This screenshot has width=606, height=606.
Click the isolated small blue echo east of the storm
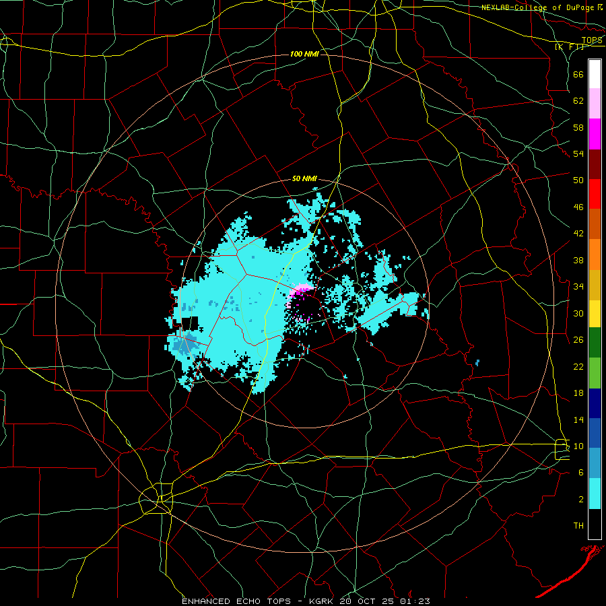(477, 362)
